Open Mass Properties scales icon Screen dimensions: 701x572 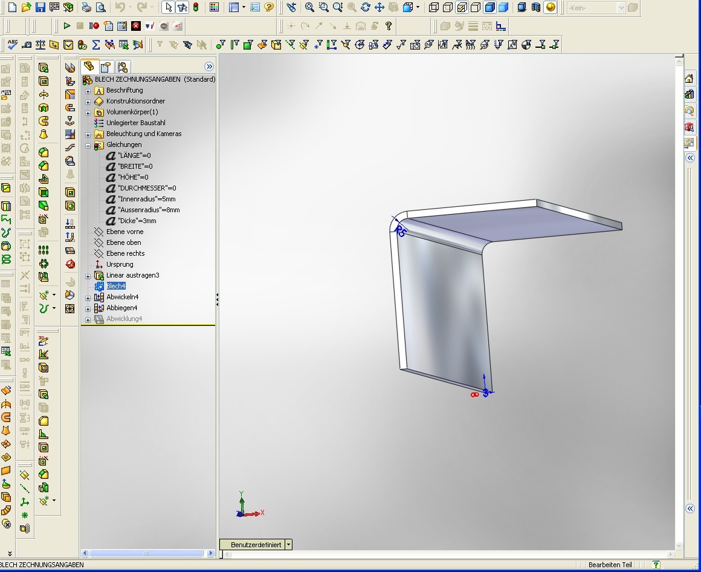pos(40,45)
